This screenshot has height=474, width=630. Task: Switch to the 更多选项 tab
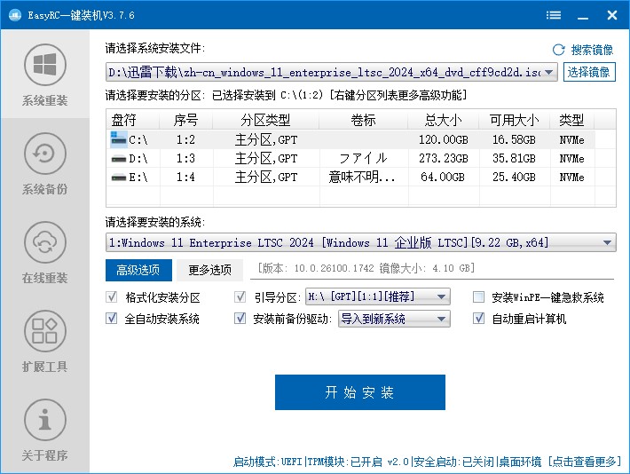pyautogui.click(x=209, y=270)
